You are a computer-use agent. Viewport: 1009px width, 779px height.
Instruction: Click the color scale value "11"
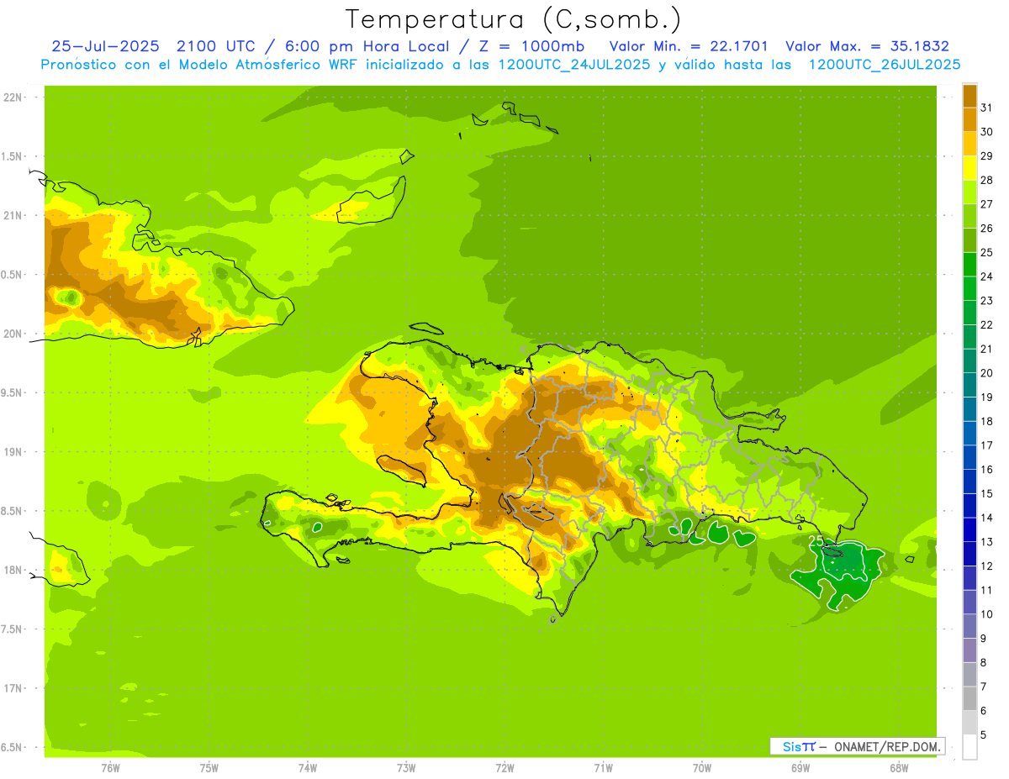point(986,590)
